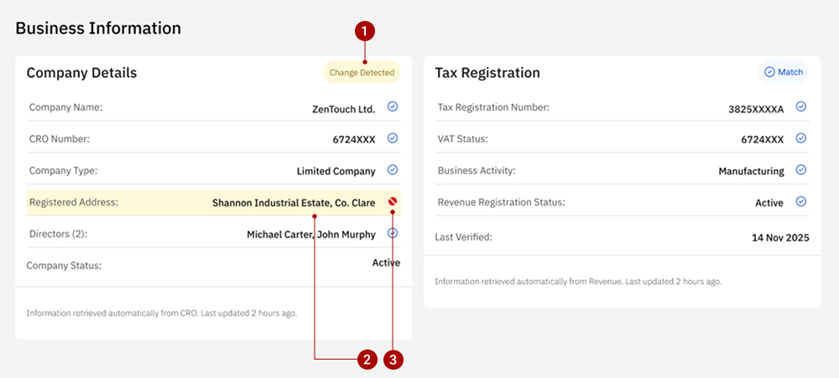839x378 pixels.
Task: Click the Tax Registration Number check icon
Action: [x=801, y=106]
